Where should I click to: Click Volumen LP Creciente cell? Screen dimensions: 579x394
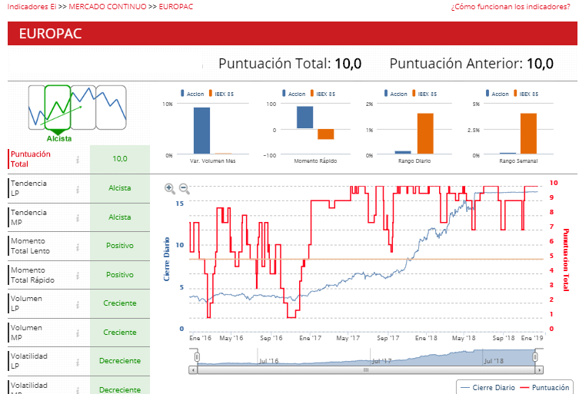pos(120,303)
